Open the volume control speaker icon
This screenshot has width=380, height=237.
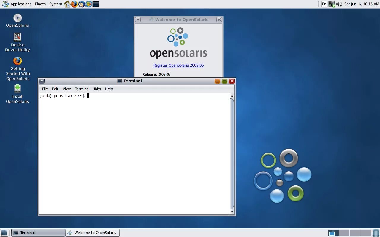click(339, 4)
